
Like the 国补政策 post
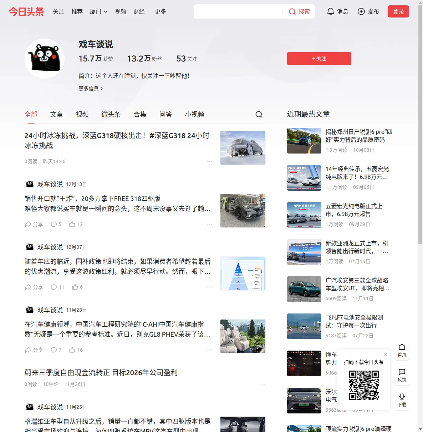click(77, 287)
